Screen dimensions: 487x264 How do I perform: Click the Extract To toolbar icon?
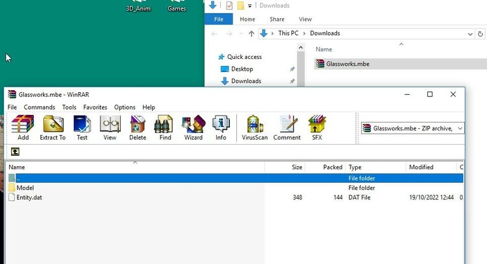(x=53, y=128)
